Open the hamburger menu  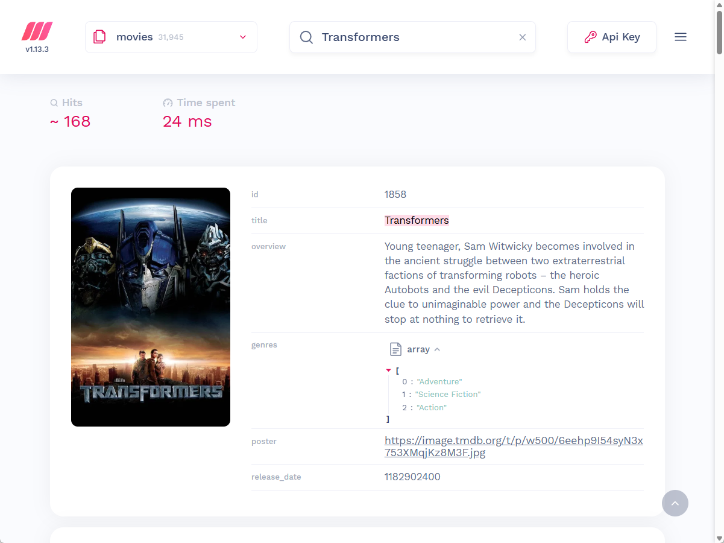click(x=681, y=37)
